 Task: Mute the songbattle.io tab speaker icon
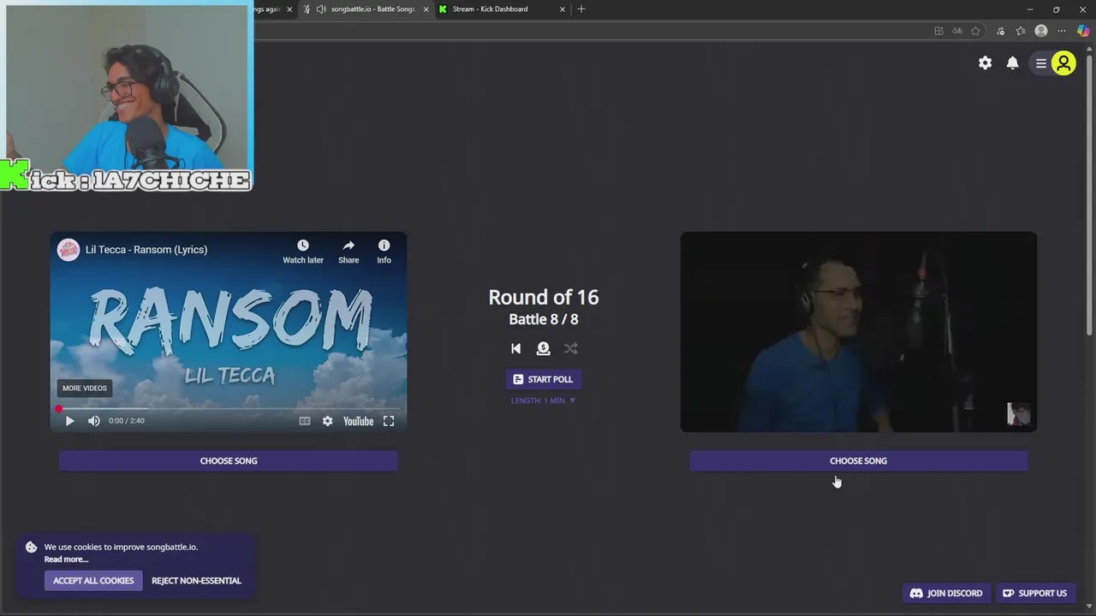320,9
